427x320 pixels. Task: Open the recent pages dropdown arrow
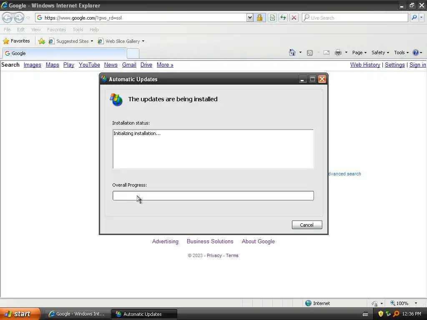[28, 18]
